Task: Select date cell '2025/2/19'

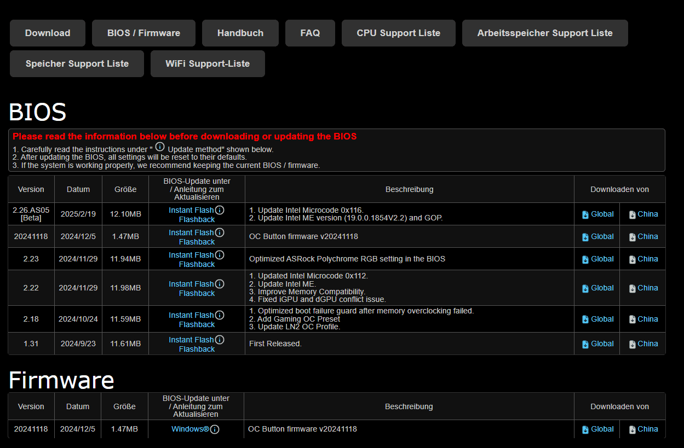Action: (78, 214)
